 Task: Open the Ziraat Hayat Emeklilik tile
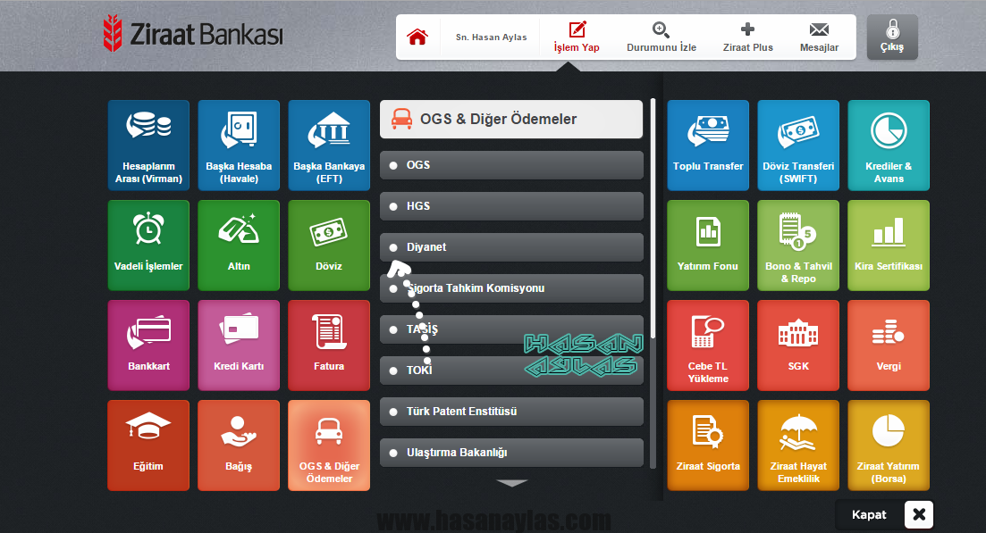pyautogui.click(x=798, y=445)
